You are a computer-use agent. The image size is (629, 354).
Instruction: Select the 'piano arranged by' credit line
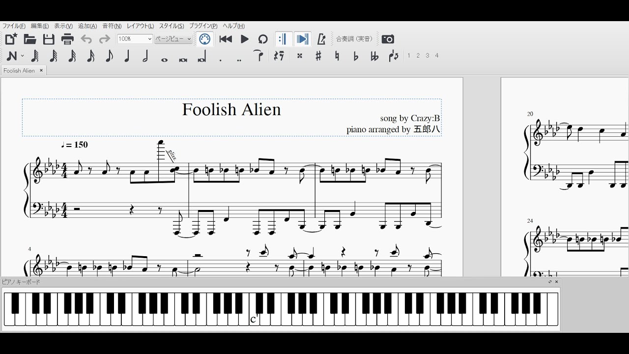(x=393, y=130)
